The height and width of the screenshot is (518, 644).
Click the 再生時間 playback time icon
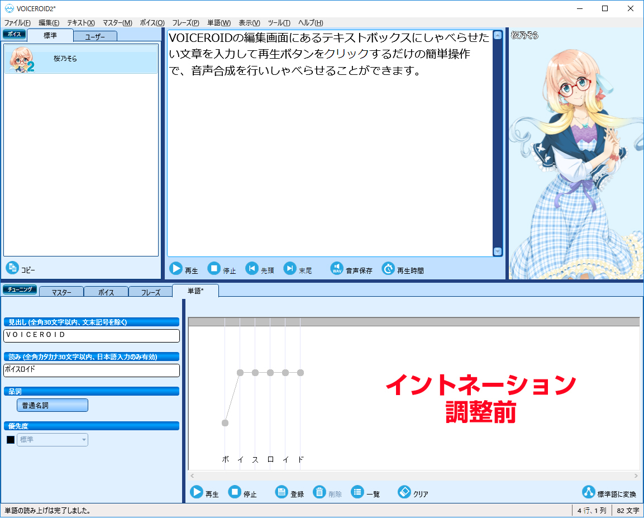point(388,269)
